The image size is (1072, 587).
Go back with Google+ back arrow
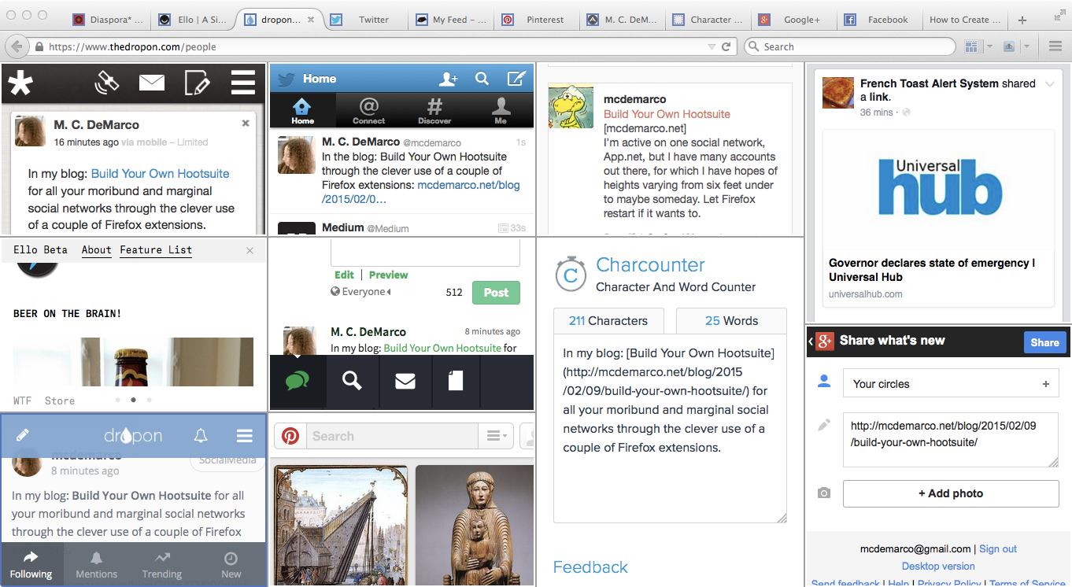pyautogui.click(x=811, y=341)
